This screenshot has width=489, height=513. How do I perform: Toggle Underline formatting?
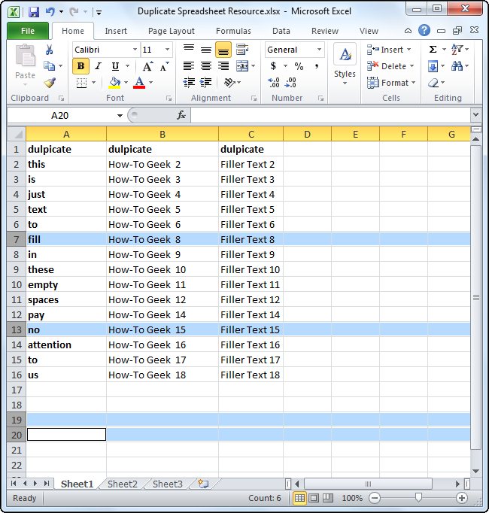[115, 66]
